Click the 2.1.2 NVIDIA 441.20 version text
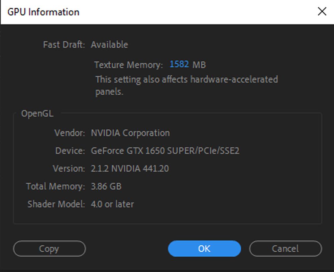Screen dimensions: 334x272 click(130, 169)
